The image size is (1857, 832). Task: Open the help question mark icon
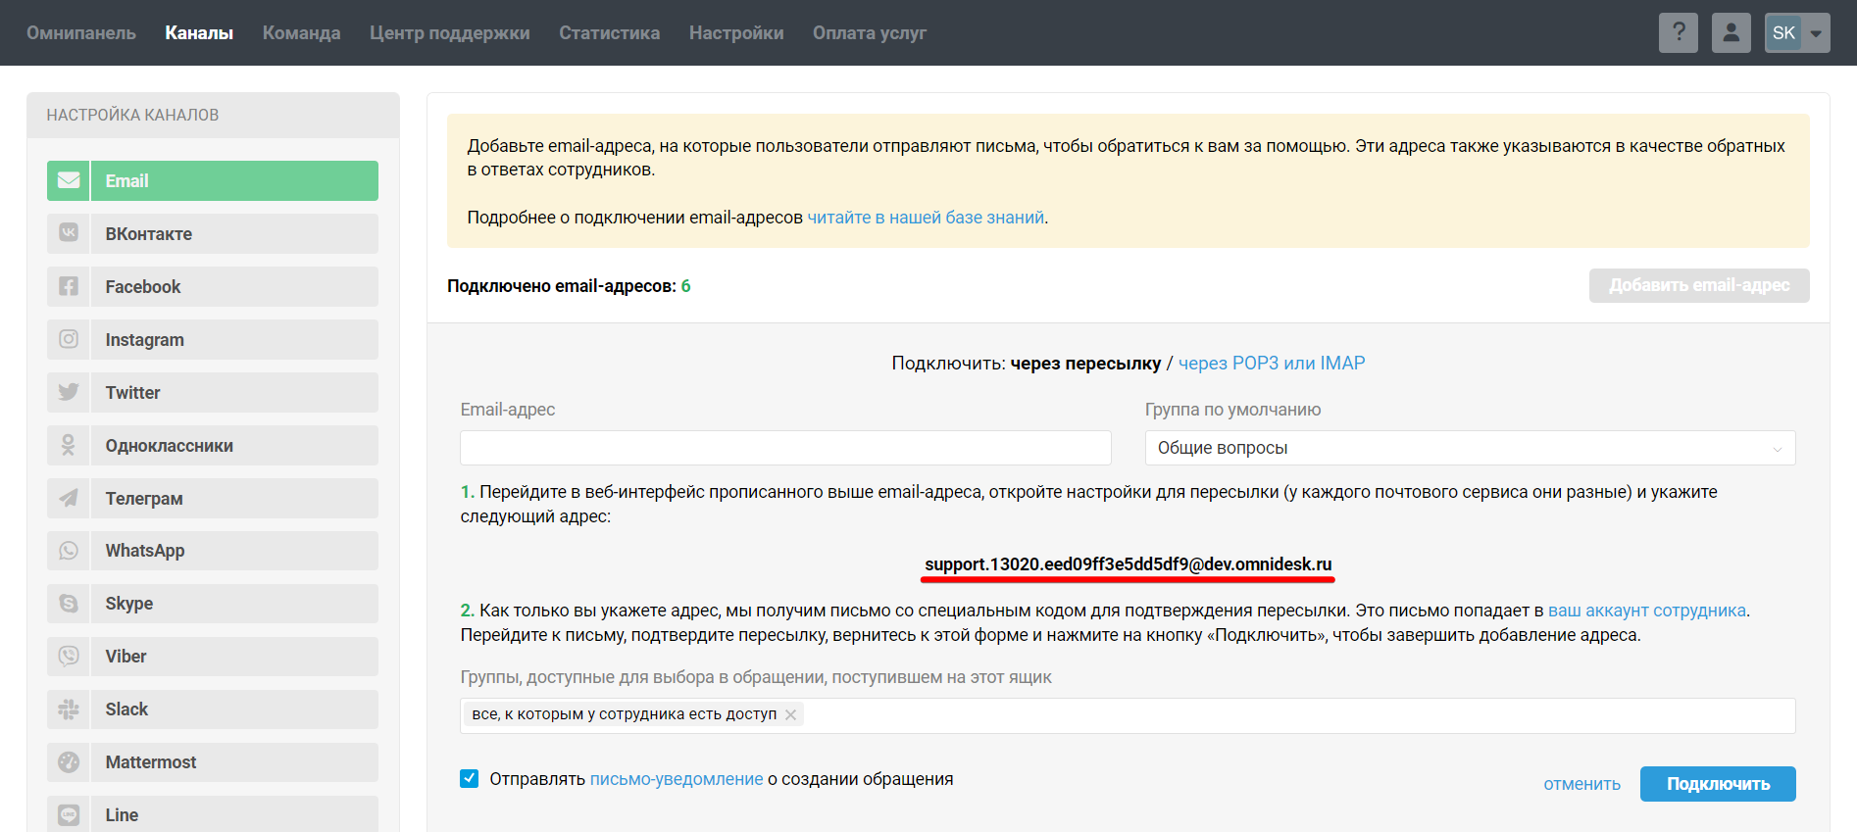click(x=1679, y=33)
